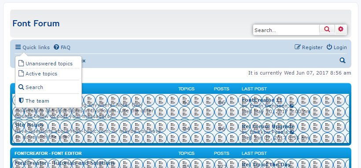
Task: View latest post icon by Erwin Denissen
Action: pyautogui.click(x=292, y=106)
